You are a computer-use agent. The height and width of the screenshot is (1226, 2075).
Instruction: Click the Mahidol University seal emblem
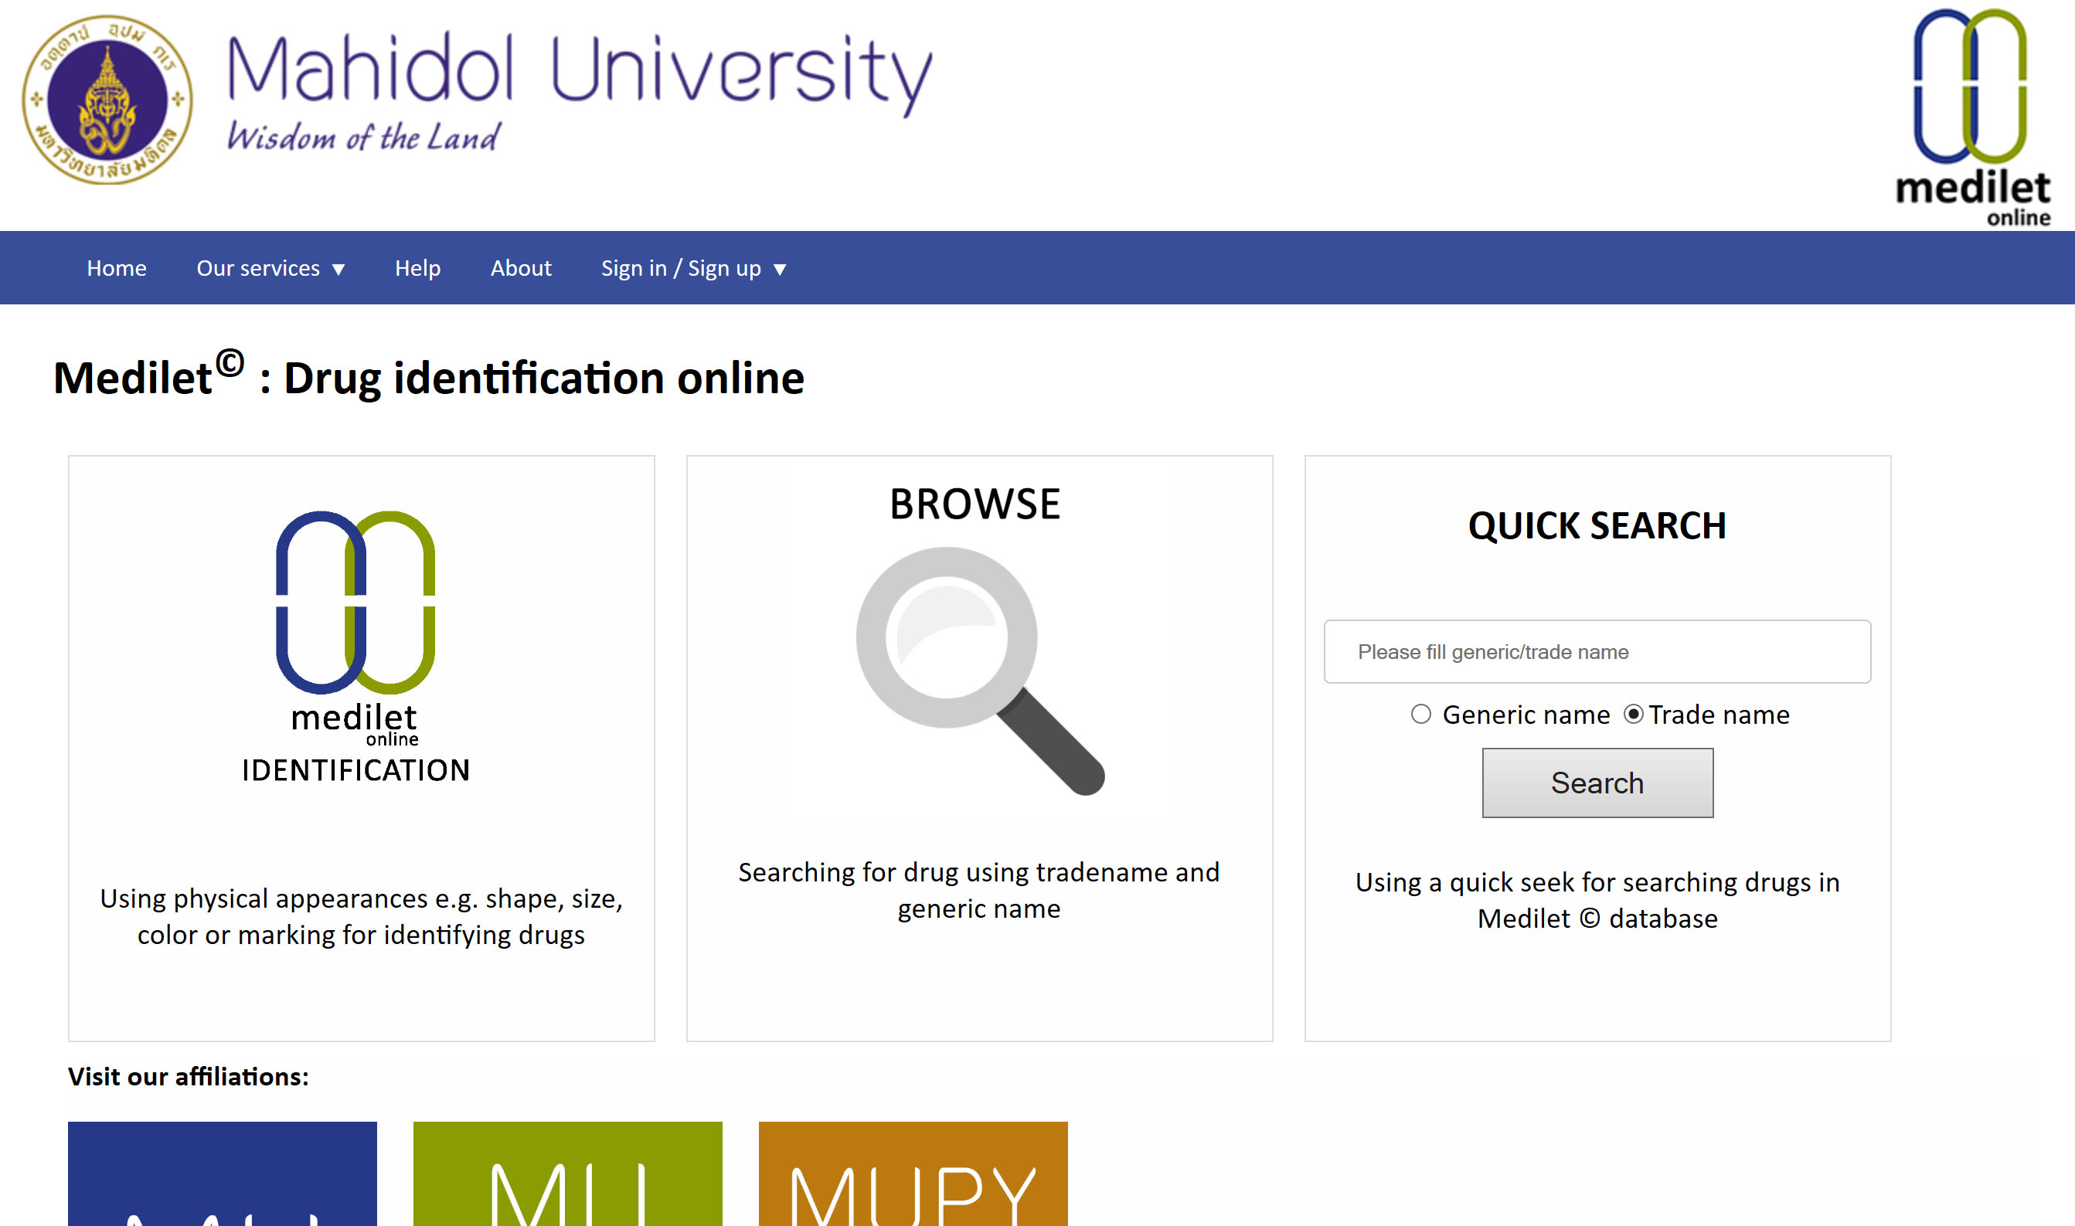point(107,100)
